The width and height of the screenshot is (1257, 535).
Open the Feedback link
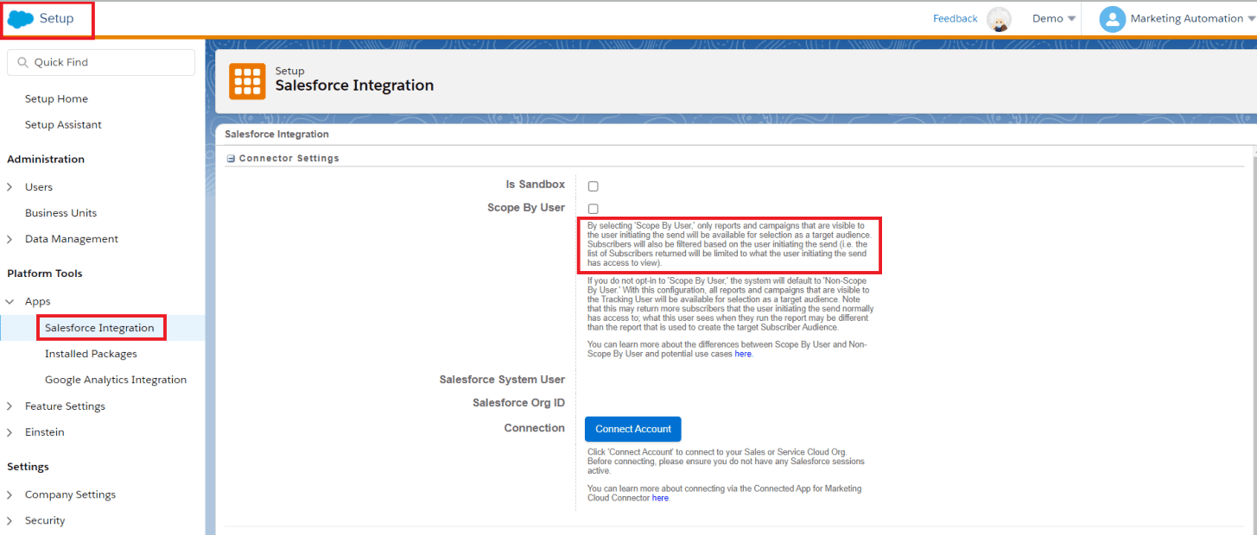click(x=955, y=19)
